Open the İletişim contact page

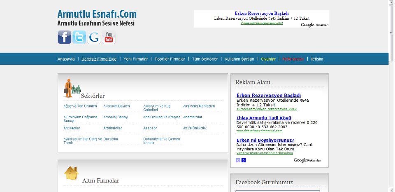pyautogui.click(x=317, y=59)
